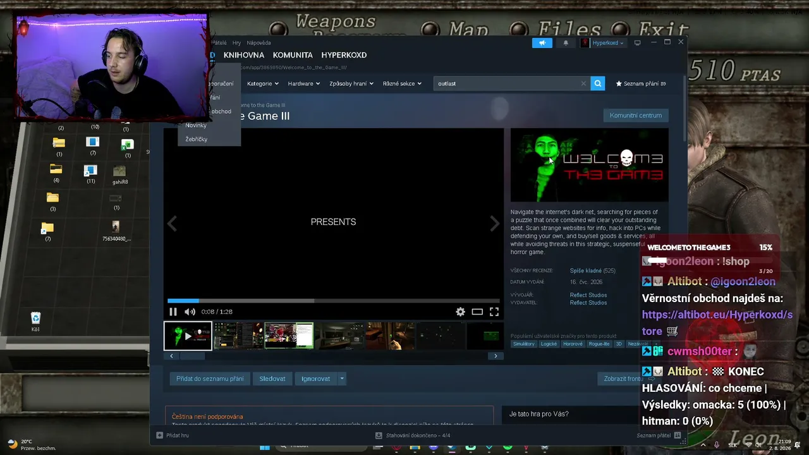Pause the Welcome to the Game trailer
The image size is (809, 455).
coord(173,312)
